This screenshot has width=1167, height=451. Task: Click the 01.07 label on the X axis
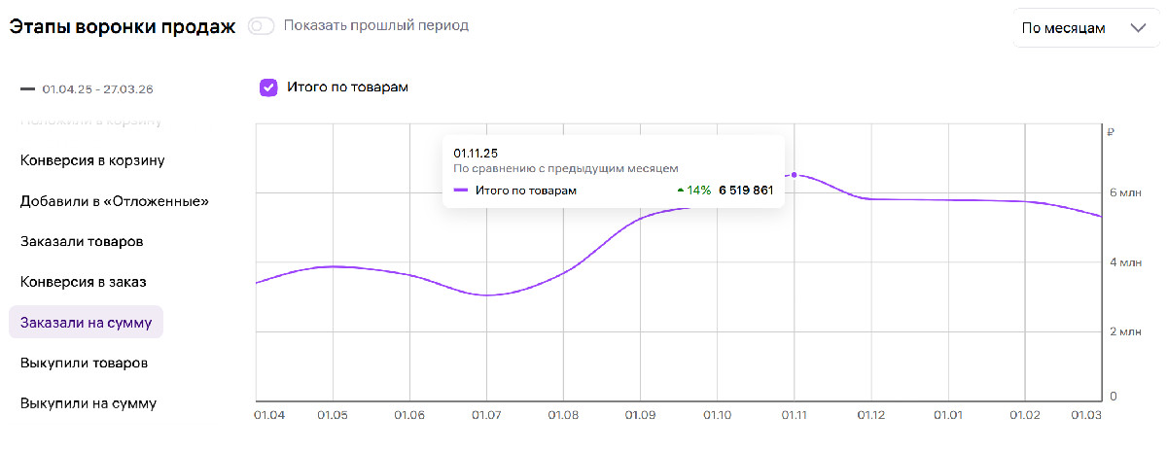(486, 416)
